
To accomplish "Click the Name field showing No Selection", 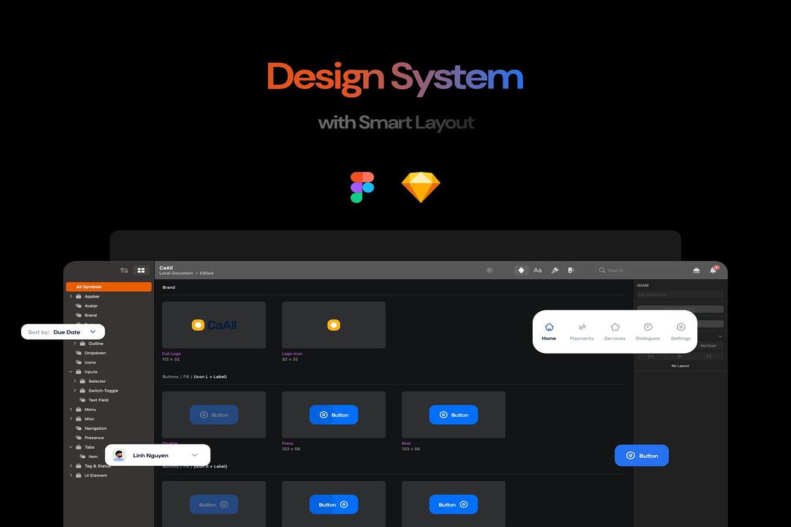I will point(680,295).
